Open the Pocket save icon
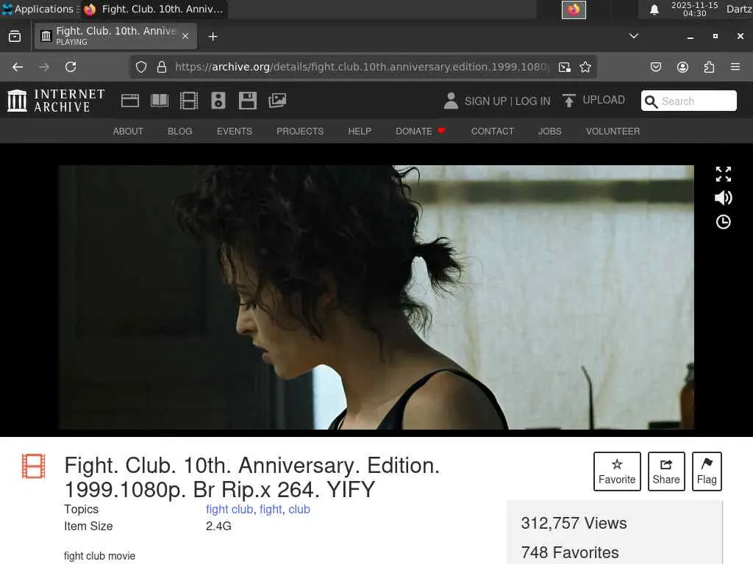 pyautogui.click(x=655, y=67)
